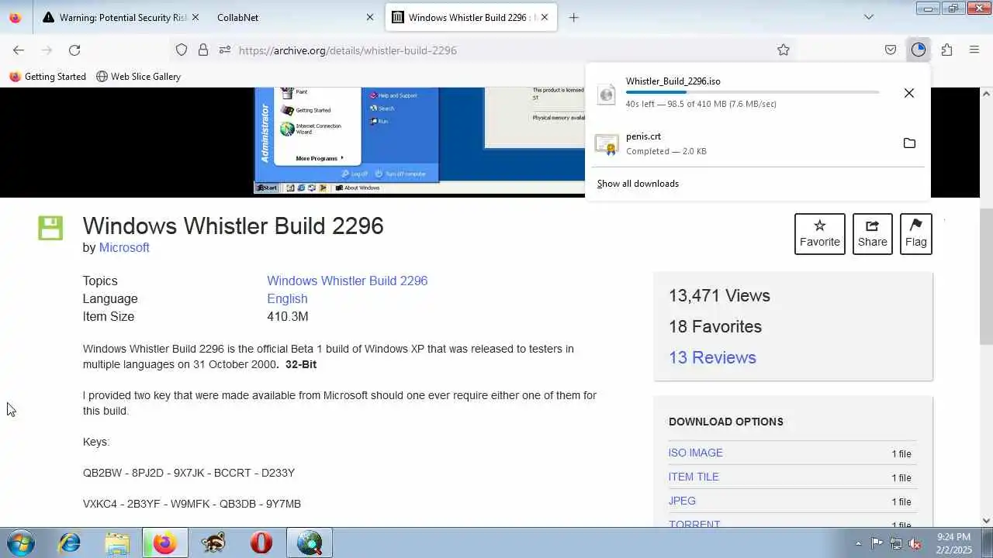Screen dimensions: 993x558
Task: Flag this item with the Flag button
Action: [916, 233]
